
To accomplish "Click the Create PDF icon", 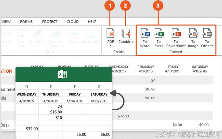I will click(110, 33).
